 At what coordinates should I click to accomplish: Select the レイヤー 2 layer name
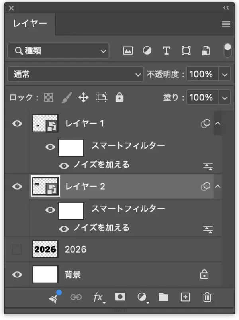click(x=85, y=186)
